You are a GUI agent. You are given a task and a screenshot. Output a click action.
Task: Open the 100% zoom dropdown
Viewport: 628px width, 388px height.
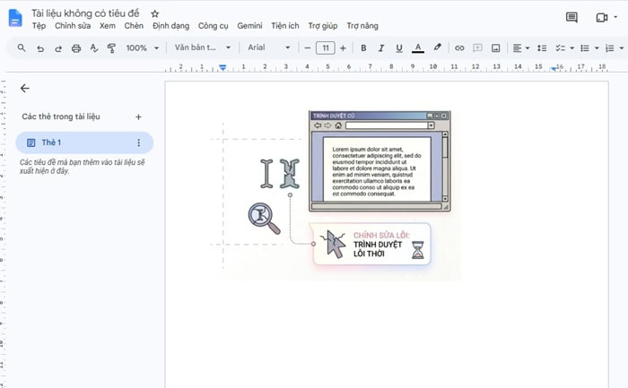tap(142, 48)
